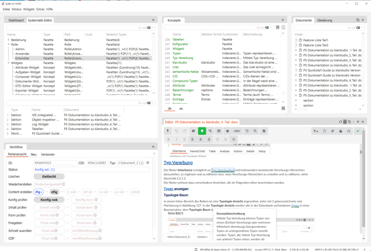This screenshot has width=371, height=251.
Task: Open the magnifier search tool in editor
Action: (x=255, y=131)
